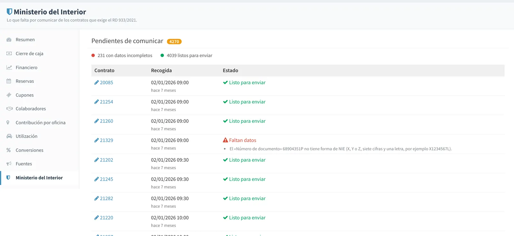Open contract 21260
Image resolution: width=514 pixels, height=236 pixels.
[x=106, y=121]
